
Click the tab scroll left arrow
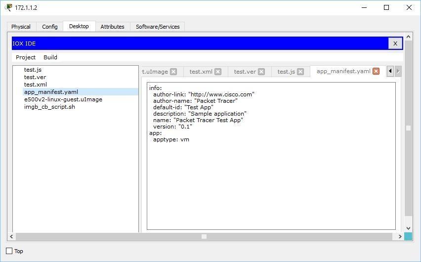click(390, 71)
